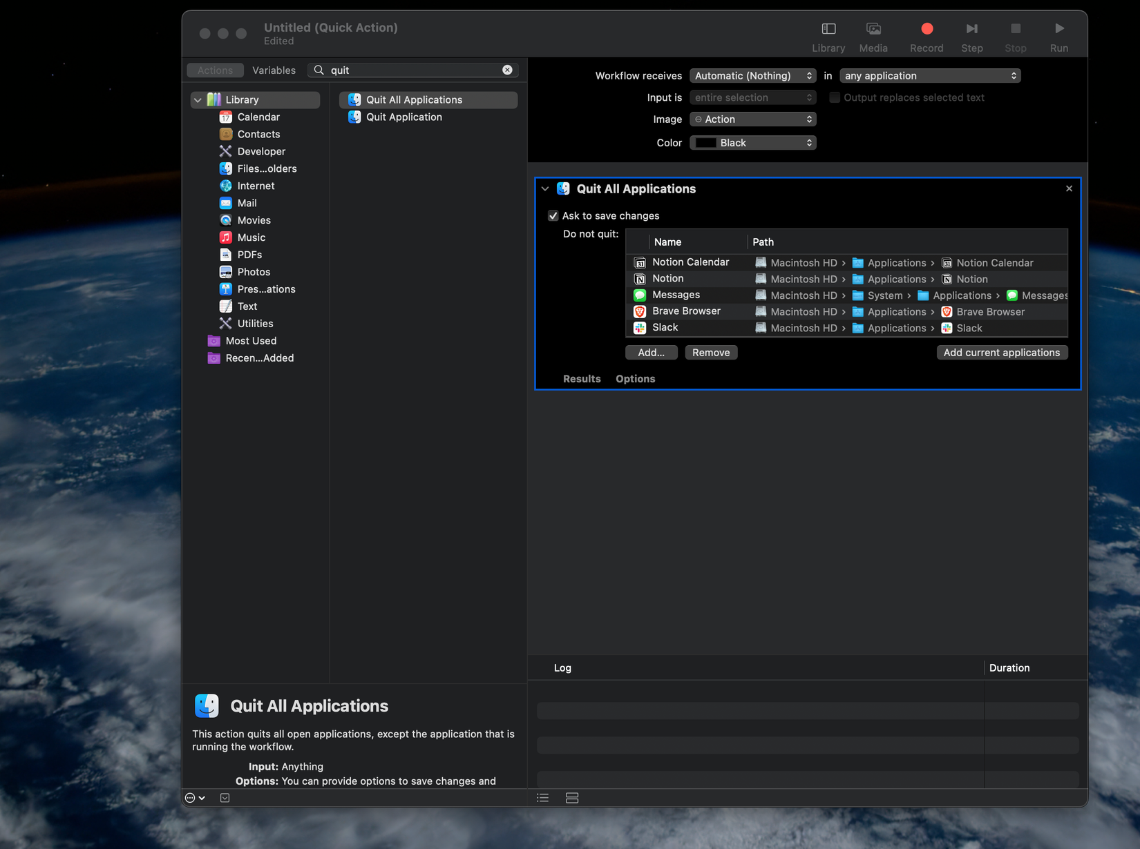
Task: Click the Remove button
Action: tap(711, 352)
